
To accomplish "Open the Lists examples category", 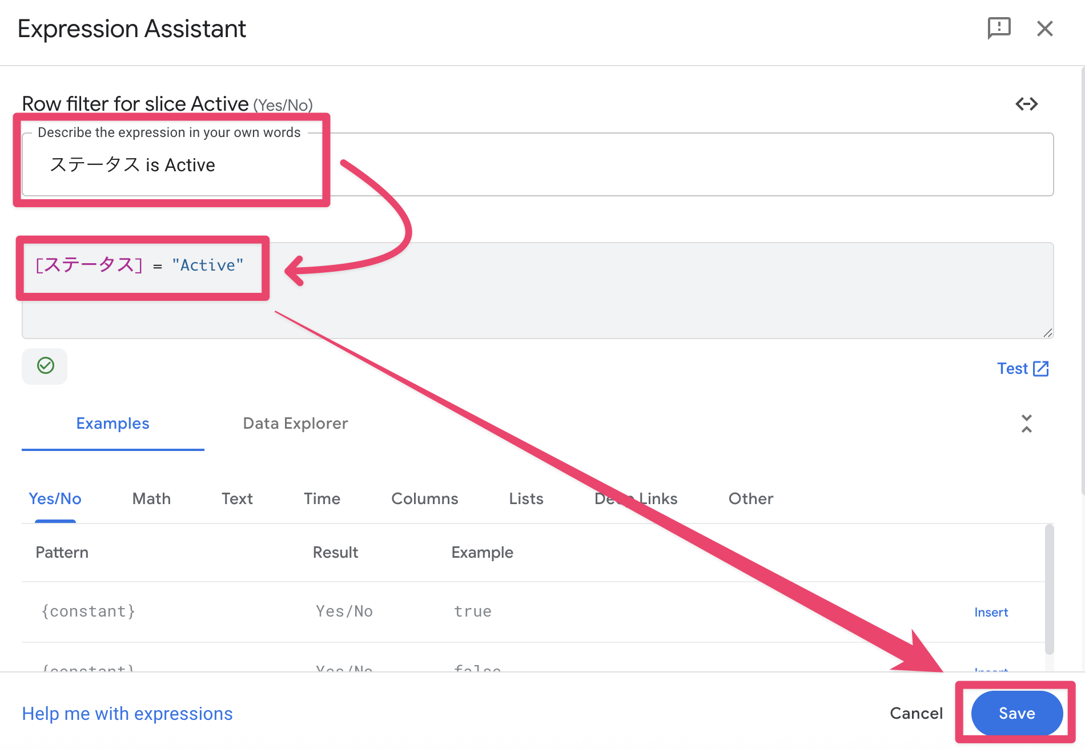I will 526,499.
